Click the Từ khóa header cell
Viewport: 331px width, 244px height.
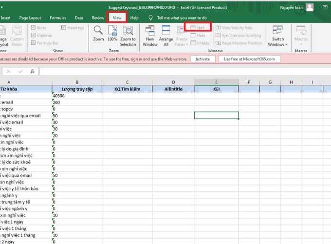tap(26, 89)
